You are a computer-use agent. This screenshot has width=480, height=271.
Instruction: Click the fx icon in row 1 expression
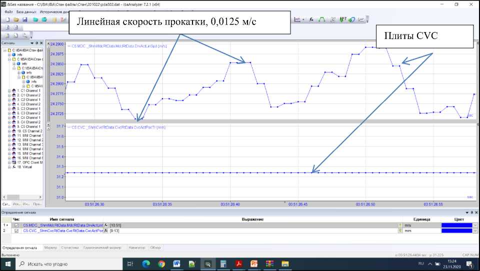point(106,225)
